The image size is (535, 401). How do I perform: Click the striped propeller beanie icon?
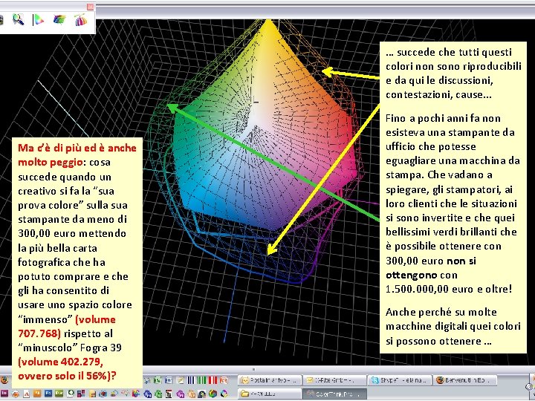(x=81, y=20)
